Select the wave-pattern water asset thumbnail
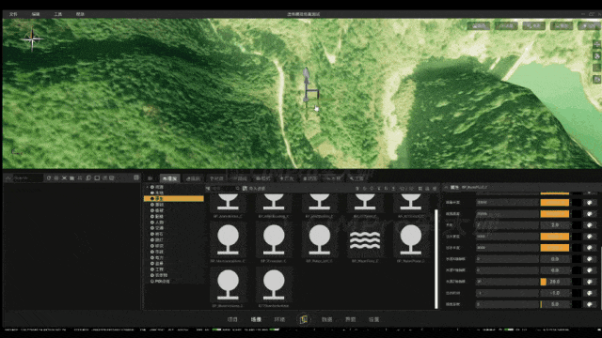Viewport: 602px width, 338px height. coord(365,240)
